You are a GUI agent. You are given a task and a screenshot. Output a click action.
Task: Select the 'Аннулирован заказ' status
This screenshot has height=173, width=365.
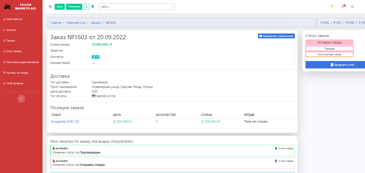pos(329,54)
